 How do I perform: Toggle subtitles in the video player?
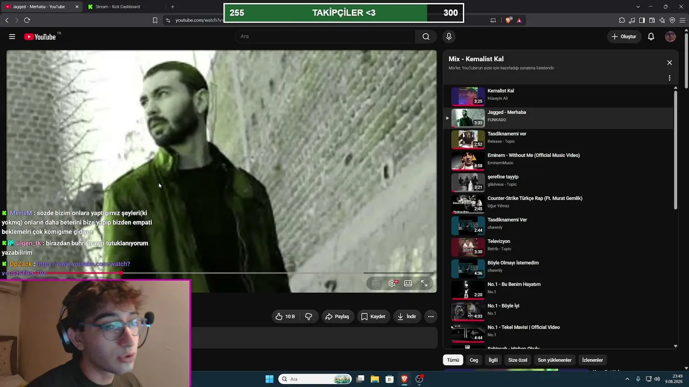(x=376, y=283)
